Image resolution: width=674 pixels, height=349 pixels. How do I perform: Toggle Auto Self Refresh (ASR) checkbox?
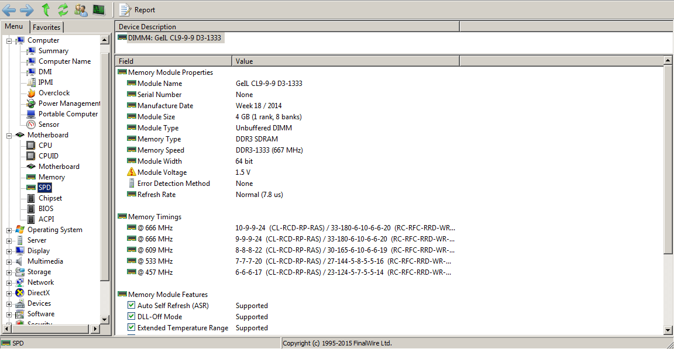click(132, 306)
